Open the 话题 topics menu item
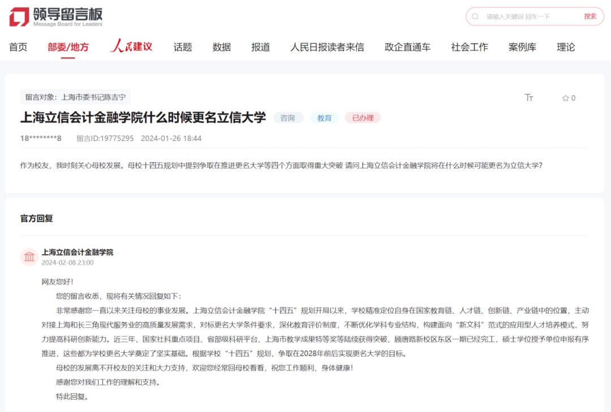Screen dimensions: 611x412 point(183,47)
